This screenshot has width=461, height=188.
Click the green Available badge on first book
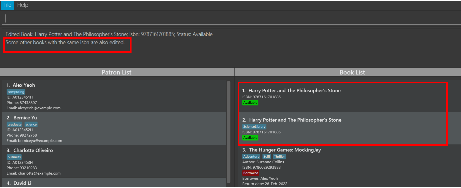(x=250, y=103)
